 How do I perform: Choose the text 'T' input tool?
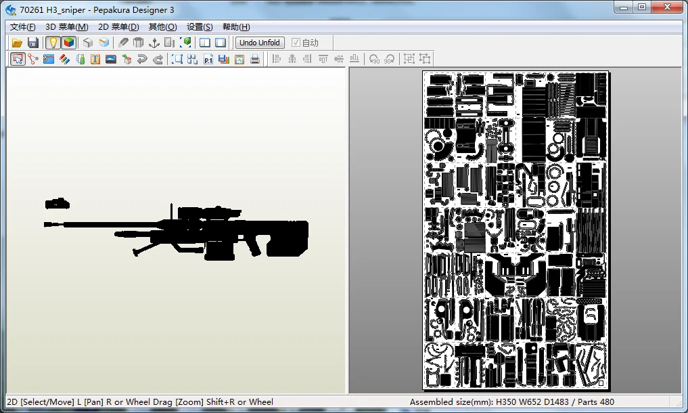95,59
